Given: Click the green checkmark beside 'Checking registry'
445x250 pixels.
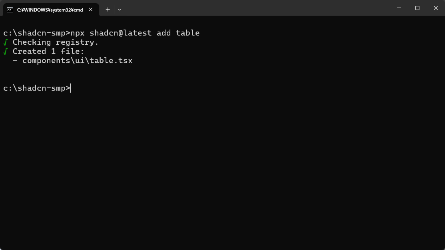Looking at the screenshot, I should click(x=4, y=42).
